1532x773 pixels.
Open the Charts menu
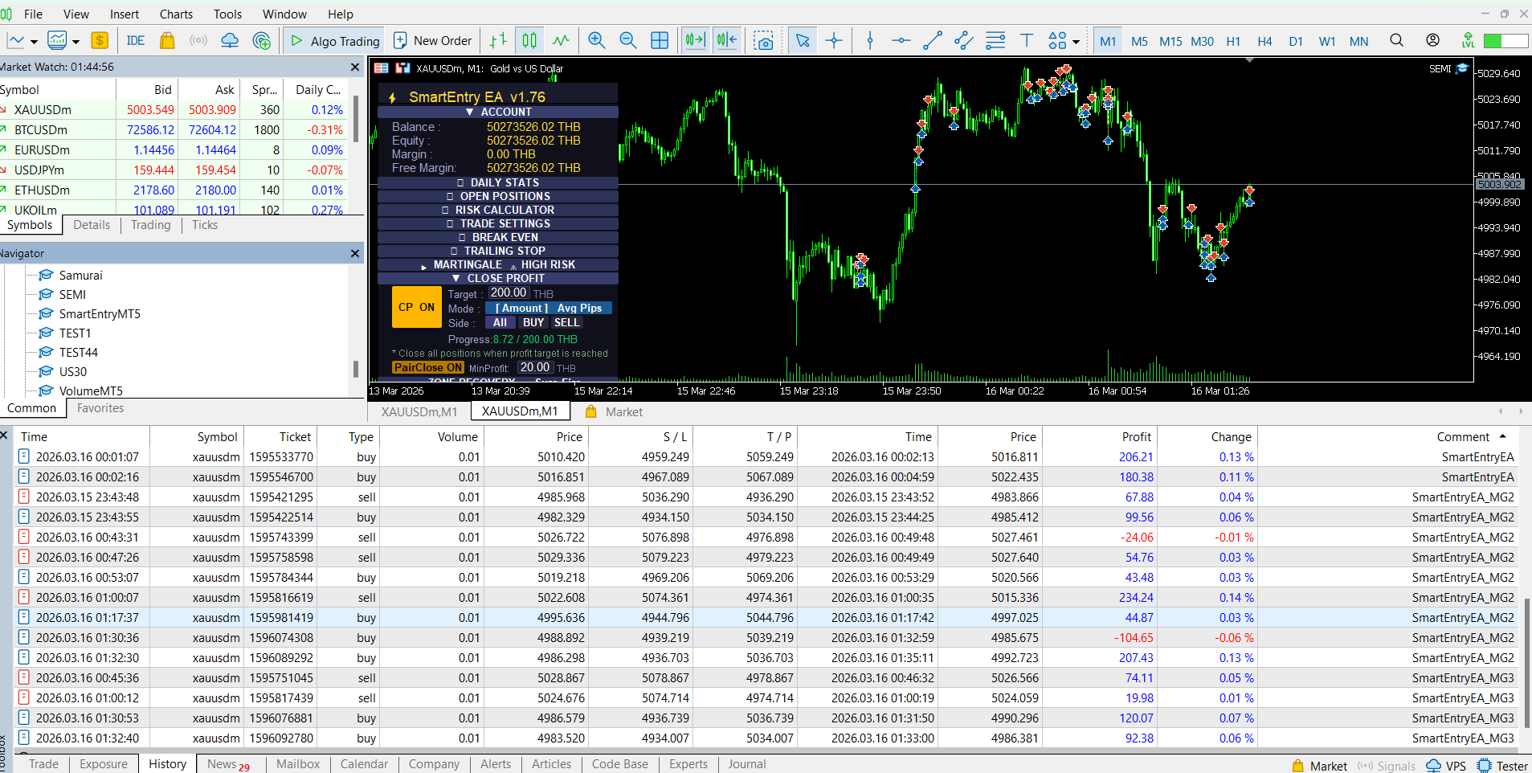176,14
